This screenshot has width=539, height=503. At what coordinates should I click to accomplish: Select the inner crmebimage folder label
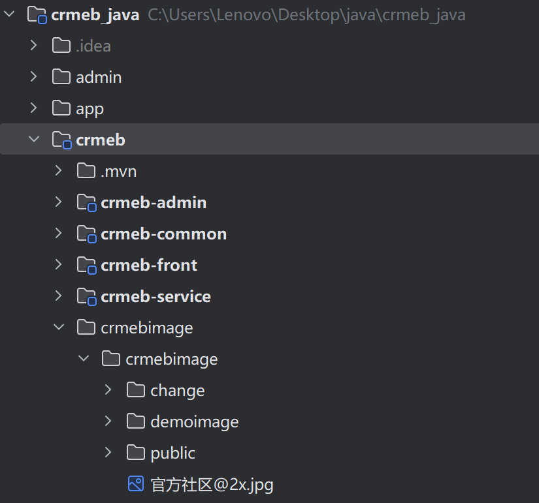pos(172,359)
